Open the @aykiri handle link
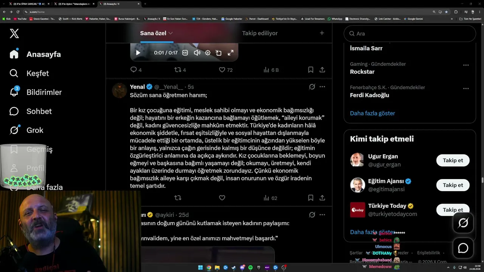This screenshot has height=272, width=484. pyautogui.click(x=164, y=215)
